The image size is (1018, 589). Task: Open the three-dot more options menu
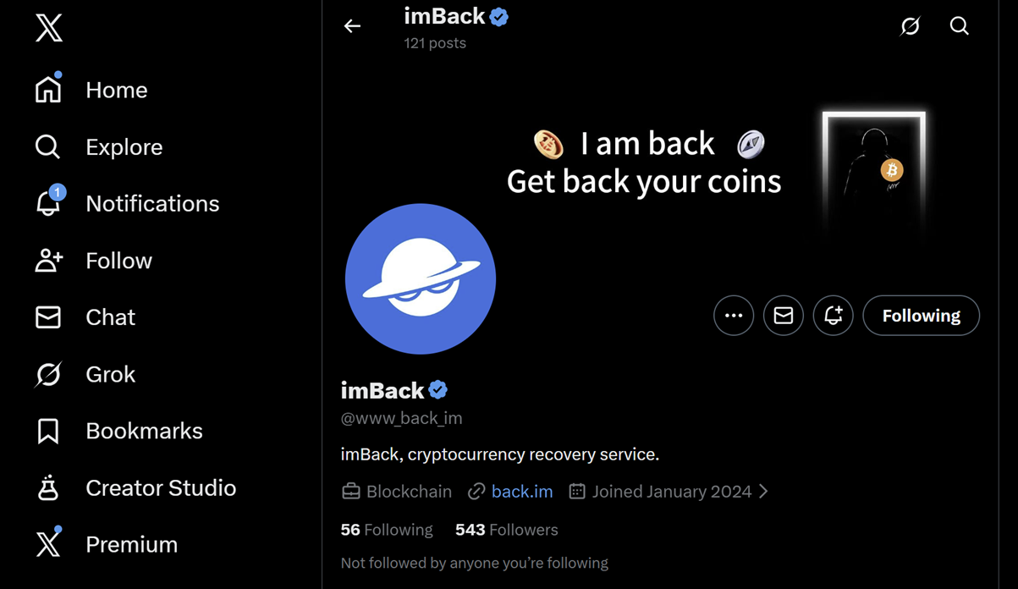pos(734,316)
